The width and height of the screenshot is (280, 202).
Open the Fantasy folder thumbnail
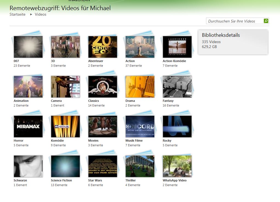coord(177,86)
